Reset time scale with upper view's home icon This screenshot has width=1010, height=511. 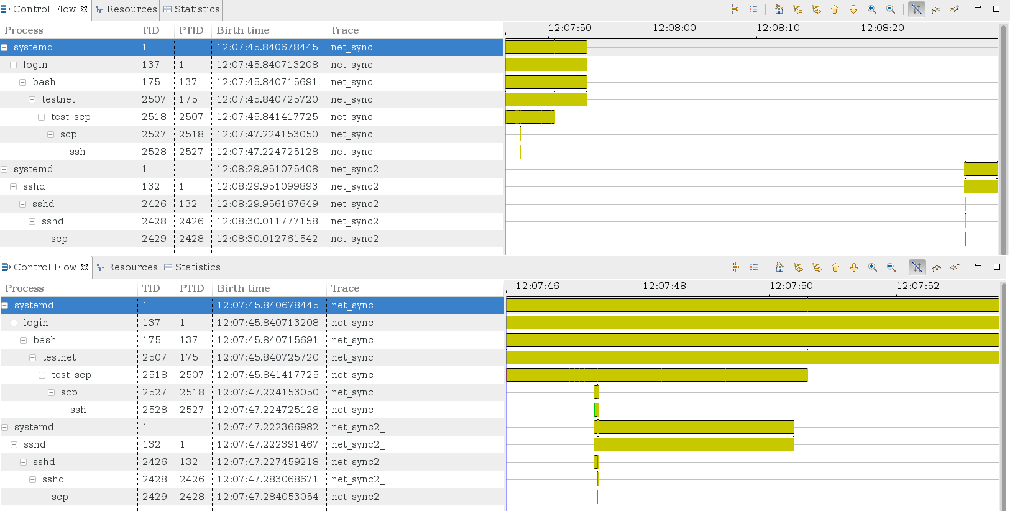pyautogui.click(x=779, y=9)
